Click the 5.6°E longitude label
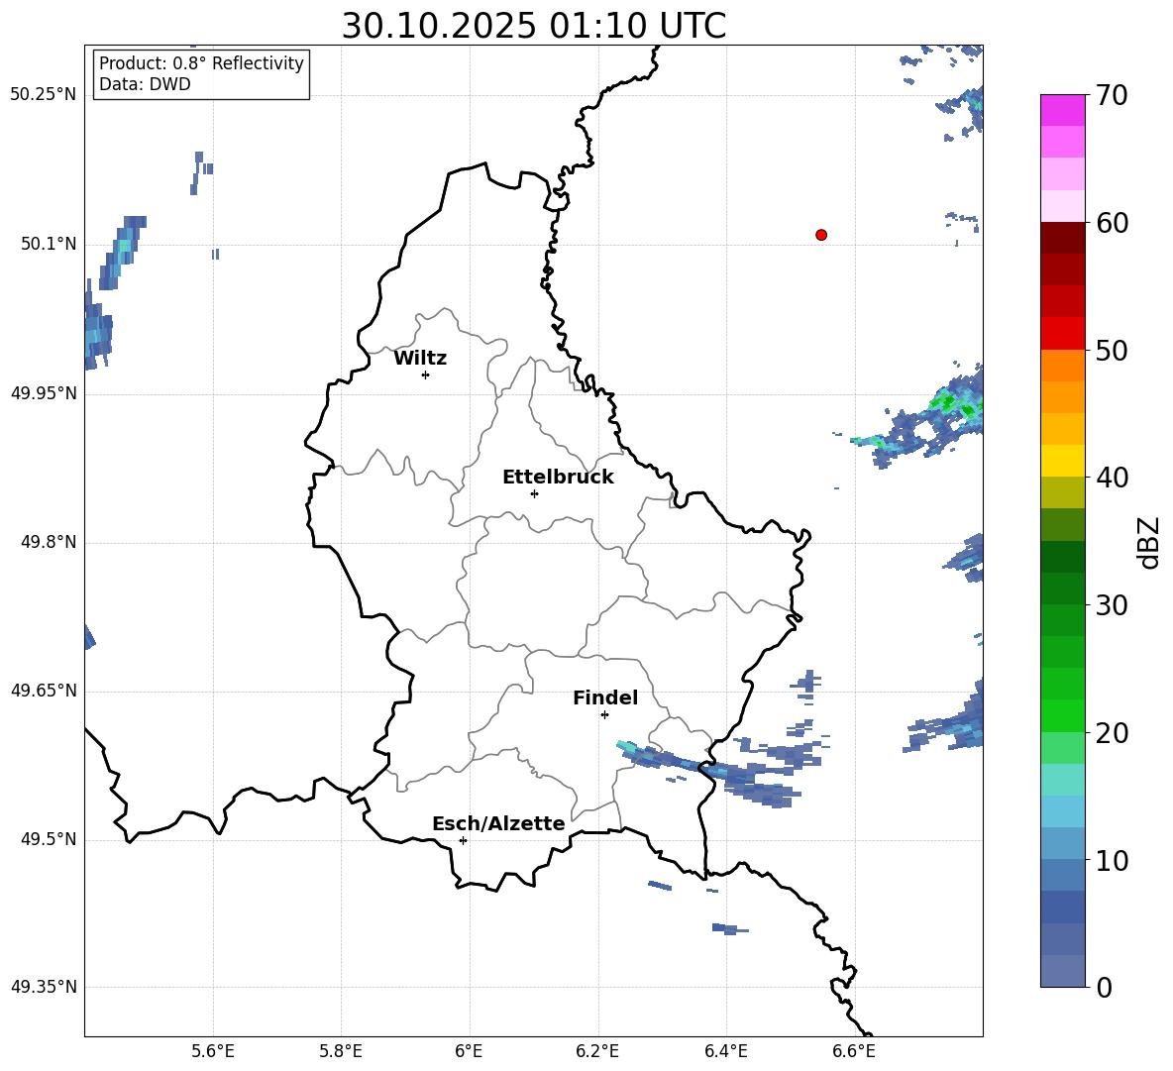This screenshot has height=1071, width=1173. (213, 1051)
